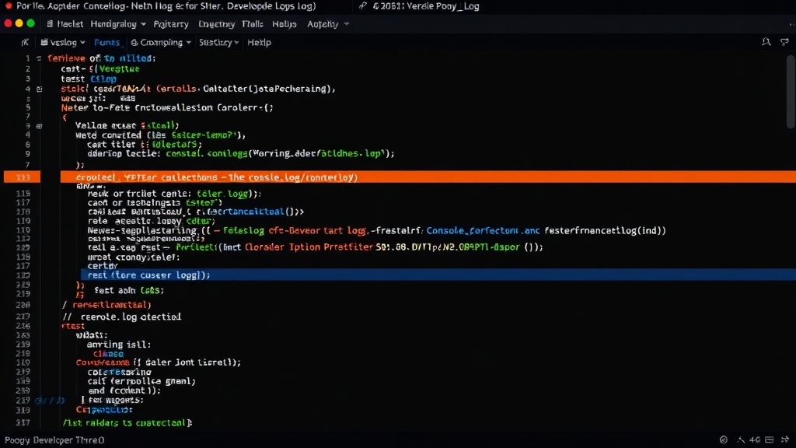Open the Pgitarry menu
Viewport: 796px width, 448px height.
coord(171,24)
